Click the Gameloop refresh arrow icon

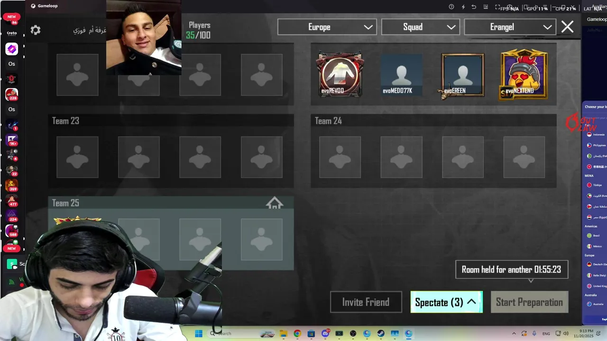point(474,7)
